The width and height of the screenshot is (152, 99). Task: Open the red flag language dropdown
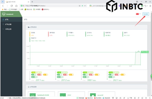click(x=138, y=14)
